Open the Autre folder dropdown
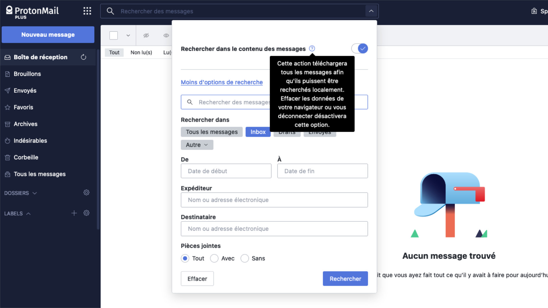This screenshot has height=308, width=548. pos(197,145)
